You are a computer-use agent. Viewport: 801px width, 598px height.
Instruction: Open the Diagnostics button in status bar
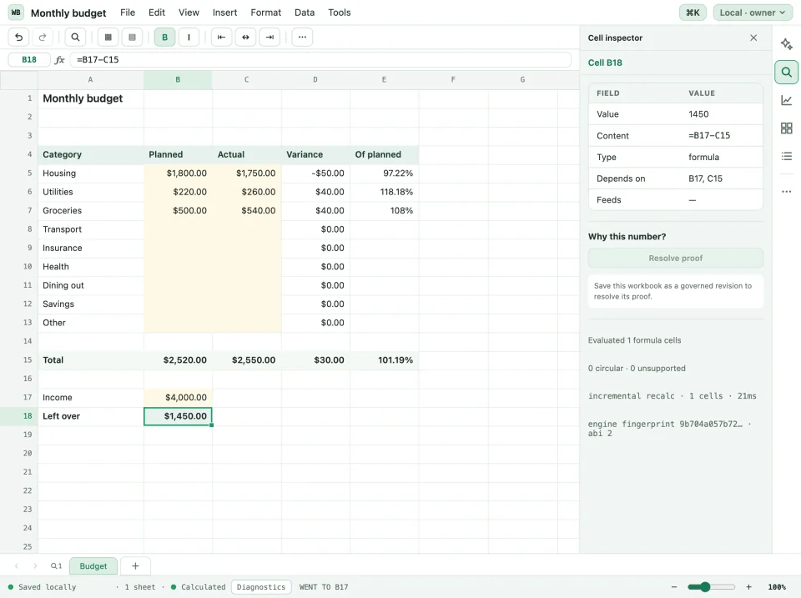point(261,587)
